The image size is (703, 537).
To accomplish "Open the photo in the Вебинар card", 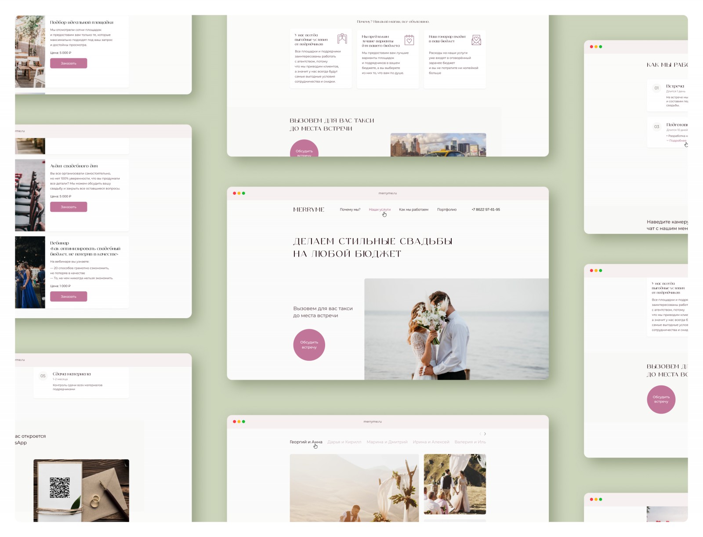I will (x=30, y=272).
